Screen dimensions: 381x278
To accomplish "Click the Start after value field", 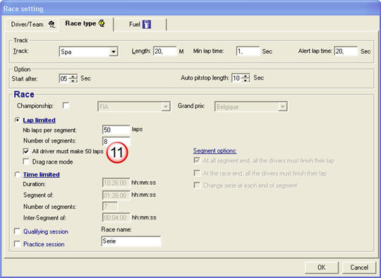I will (x=64, y=78).
